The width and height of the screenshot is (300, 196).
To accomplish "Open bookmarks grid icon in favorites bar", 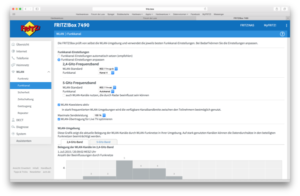I will tap(14, 14).
